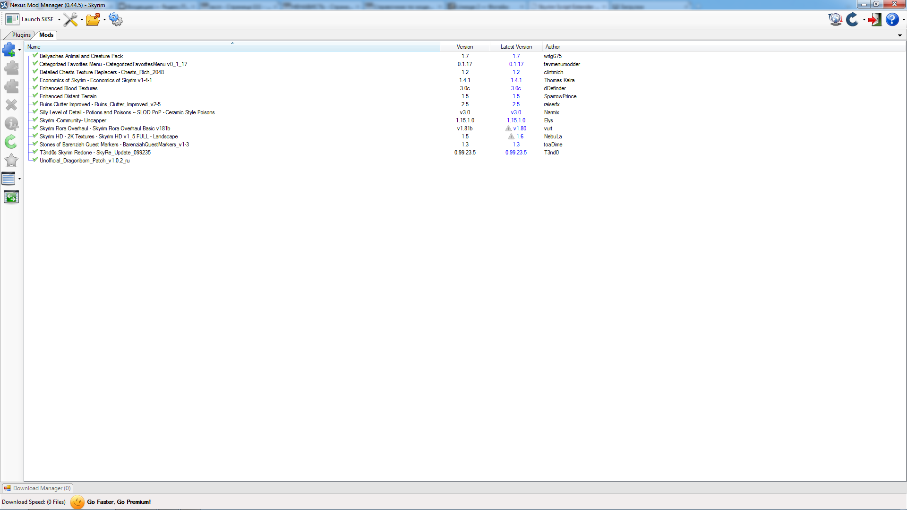Click the blue list view categories icon

(x=9, y=178)
